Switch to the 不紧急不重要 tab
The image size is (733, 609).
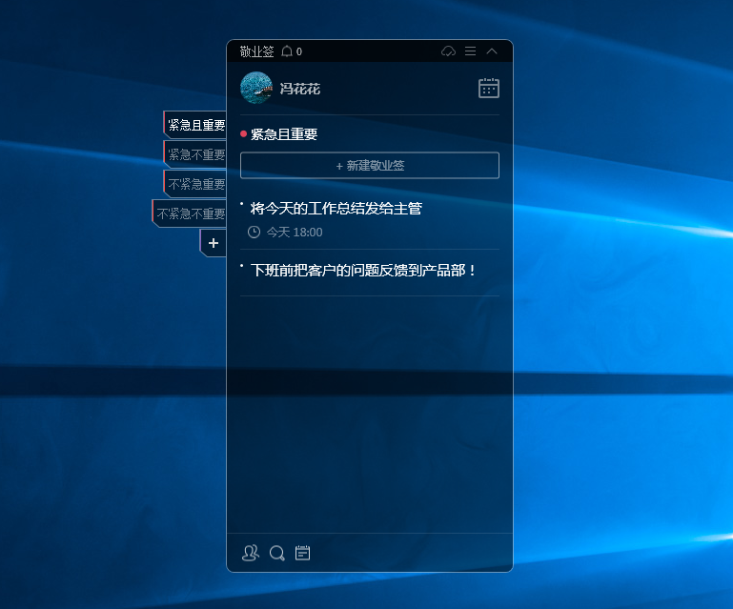[190, 213]
